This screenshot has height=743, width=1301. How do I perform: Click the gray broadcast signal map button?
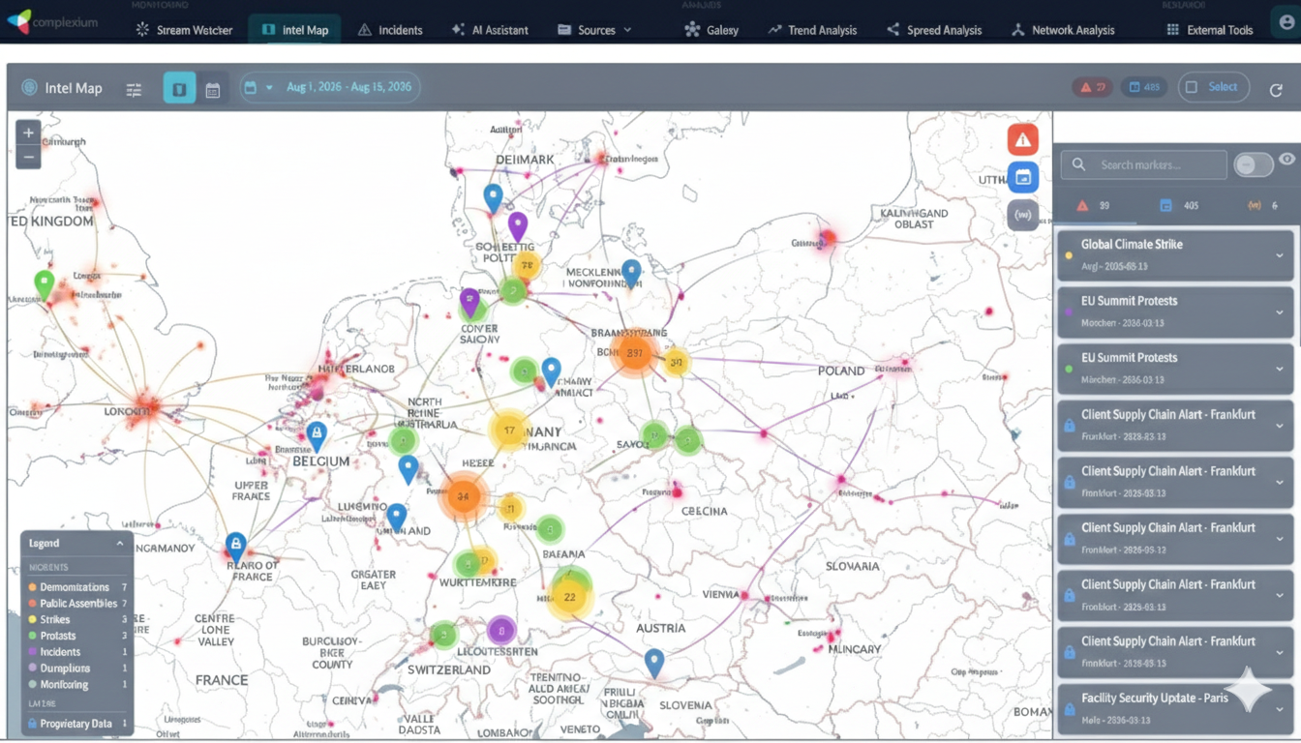pos(1022,215)
